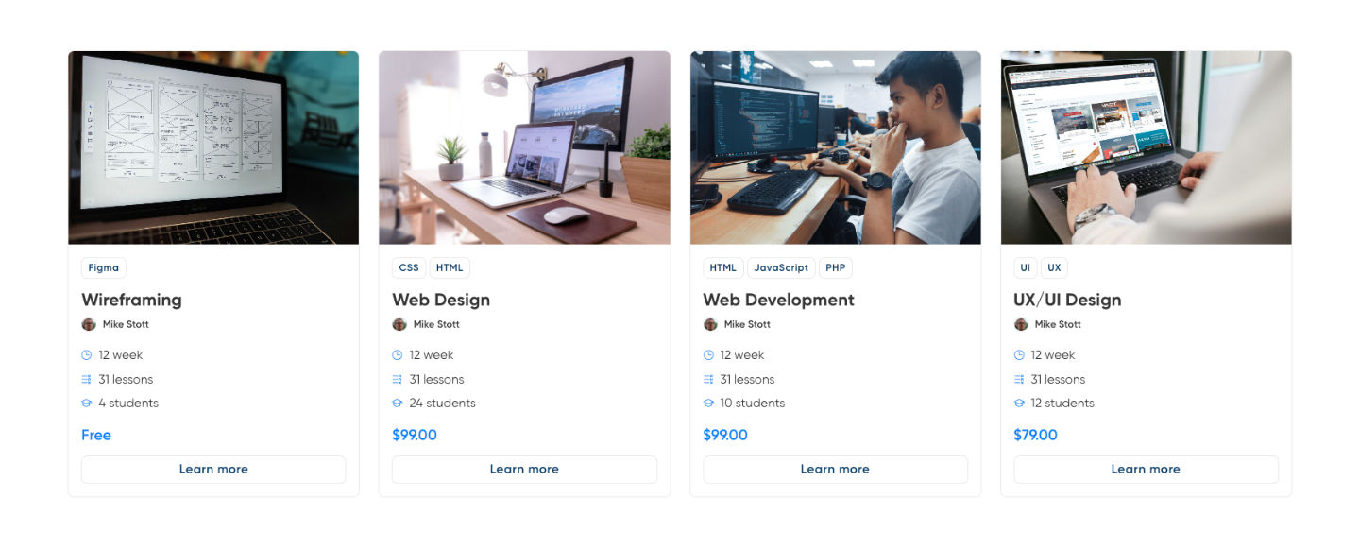This screenshot has width=1360, height=550.
Task: Open the Web Design course title
Action: [x=441, y=300]
